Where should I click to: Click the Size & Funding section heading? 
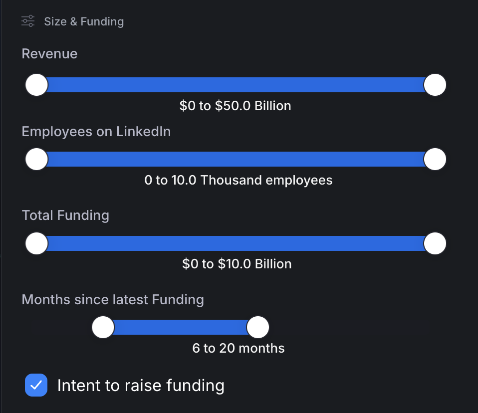pos(84,21)
